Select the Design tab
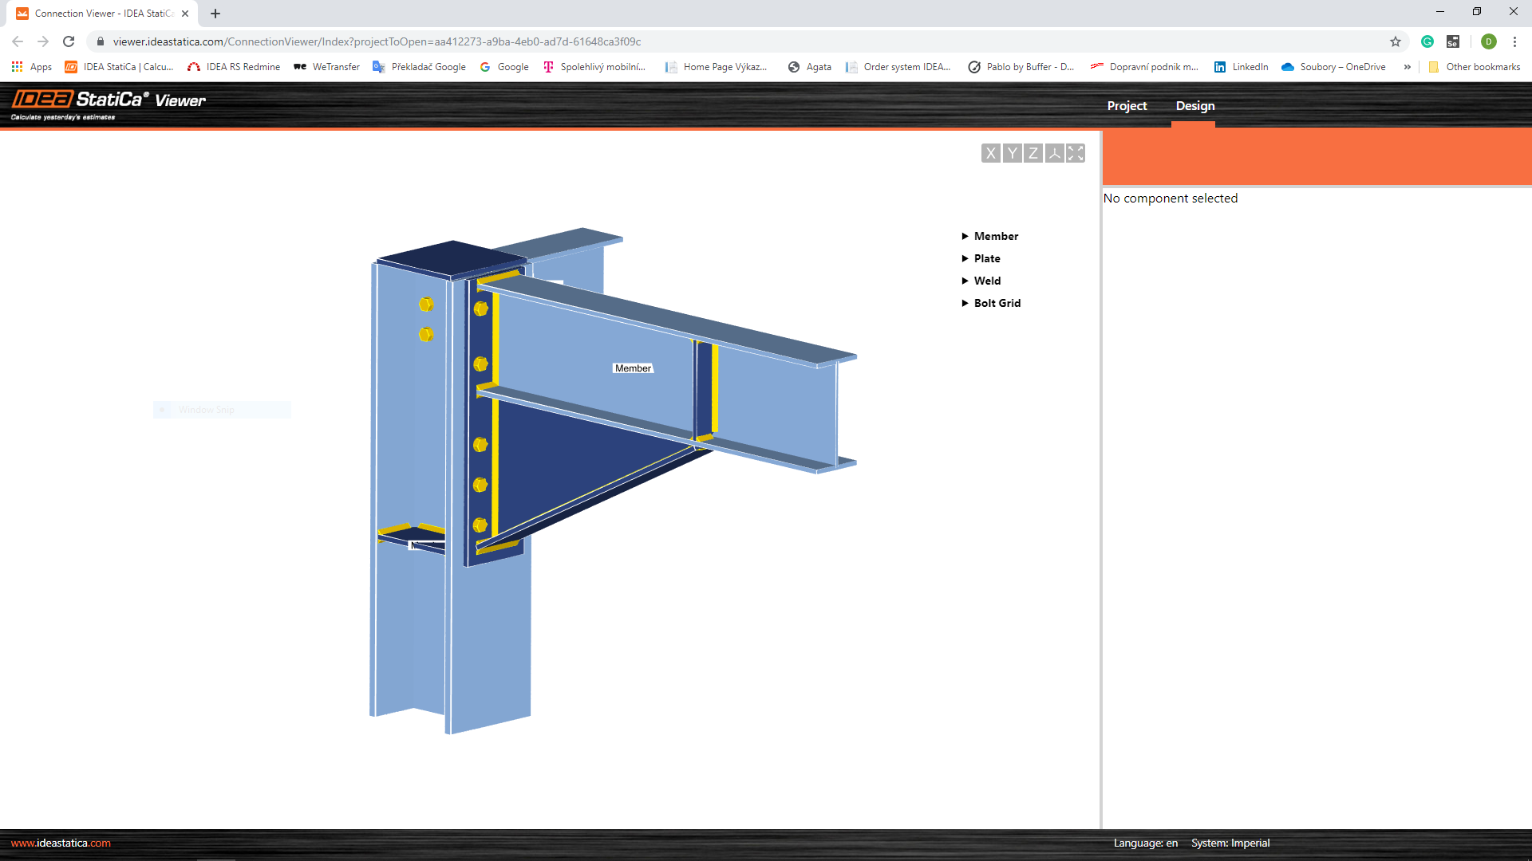1532x861 pixels. 1194,105
